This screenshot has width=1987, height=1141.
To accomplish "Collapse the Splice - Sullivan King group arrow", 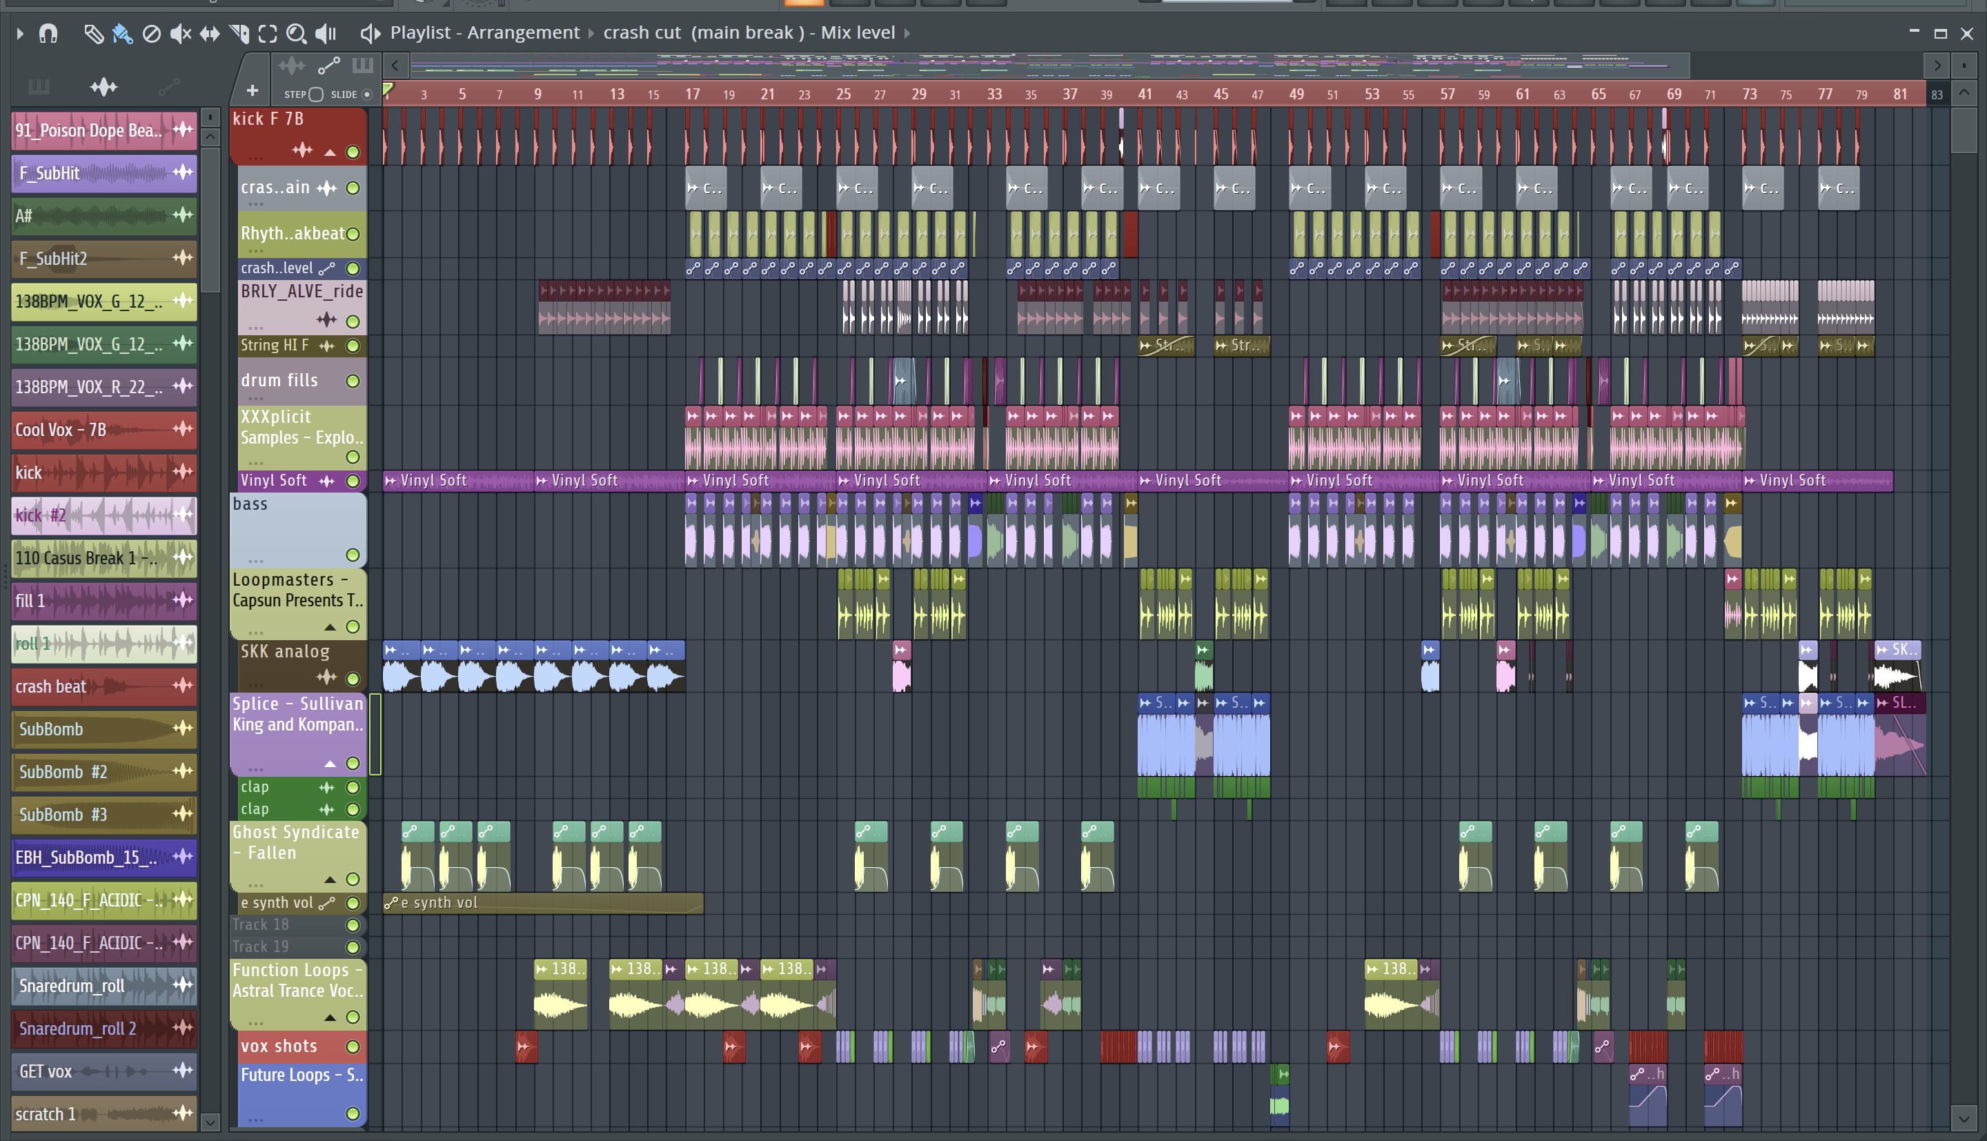I will pos(330,764).
